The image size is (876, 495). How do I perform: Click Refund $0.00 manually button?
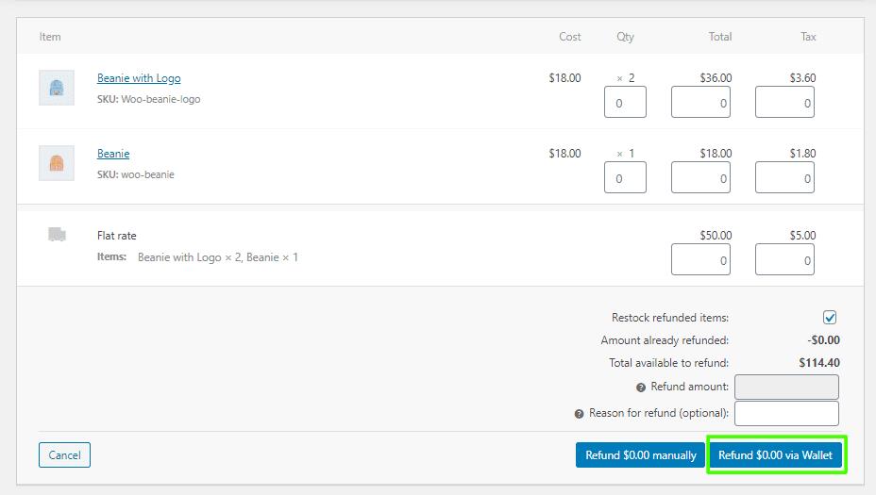click(641, 454)
